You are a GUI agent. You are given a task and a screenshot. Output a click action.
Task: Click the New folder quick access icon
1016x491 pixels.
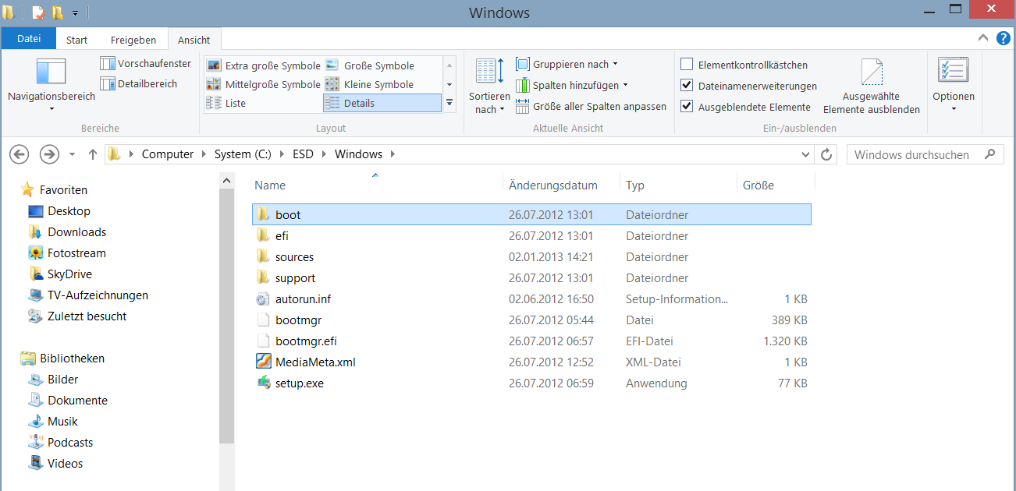[58, 12]
